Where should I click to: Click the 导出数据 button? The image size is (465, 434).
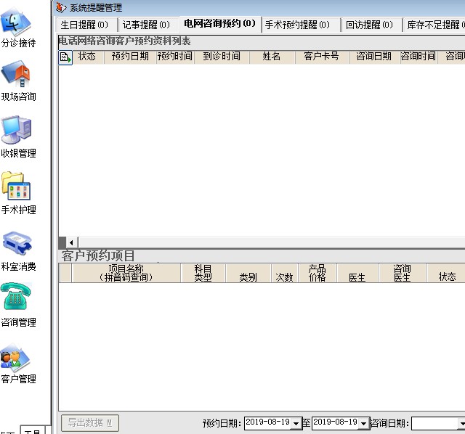coord(90,422)
